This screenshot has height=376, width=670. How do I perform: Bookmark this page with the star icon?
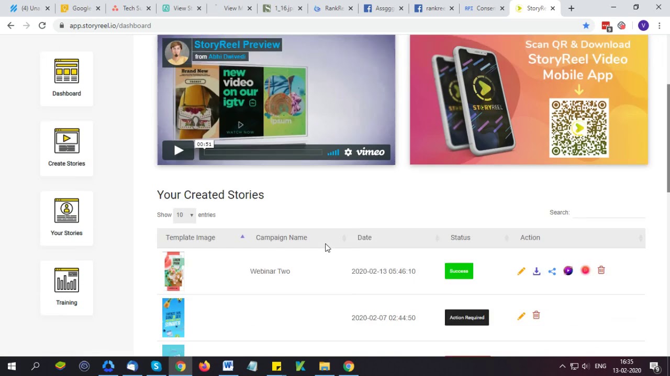pos(586,26)
